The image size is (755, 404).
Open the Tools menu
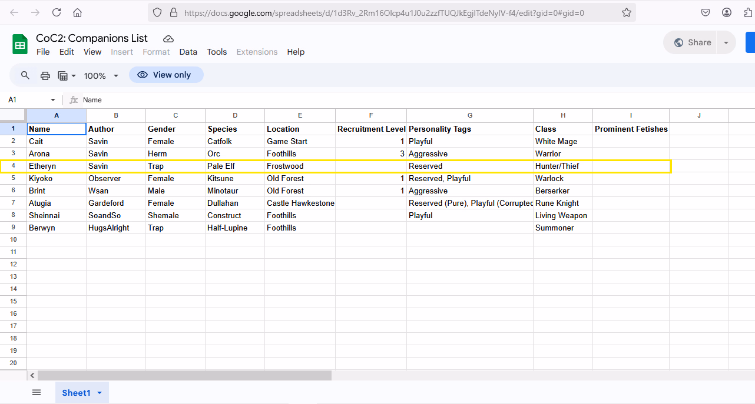click(x=217, y=52)
